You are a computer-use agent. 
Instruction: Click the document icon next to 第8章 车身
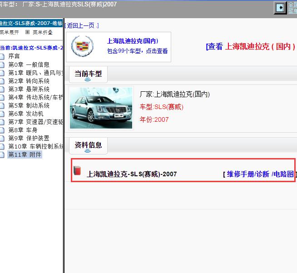2,130
